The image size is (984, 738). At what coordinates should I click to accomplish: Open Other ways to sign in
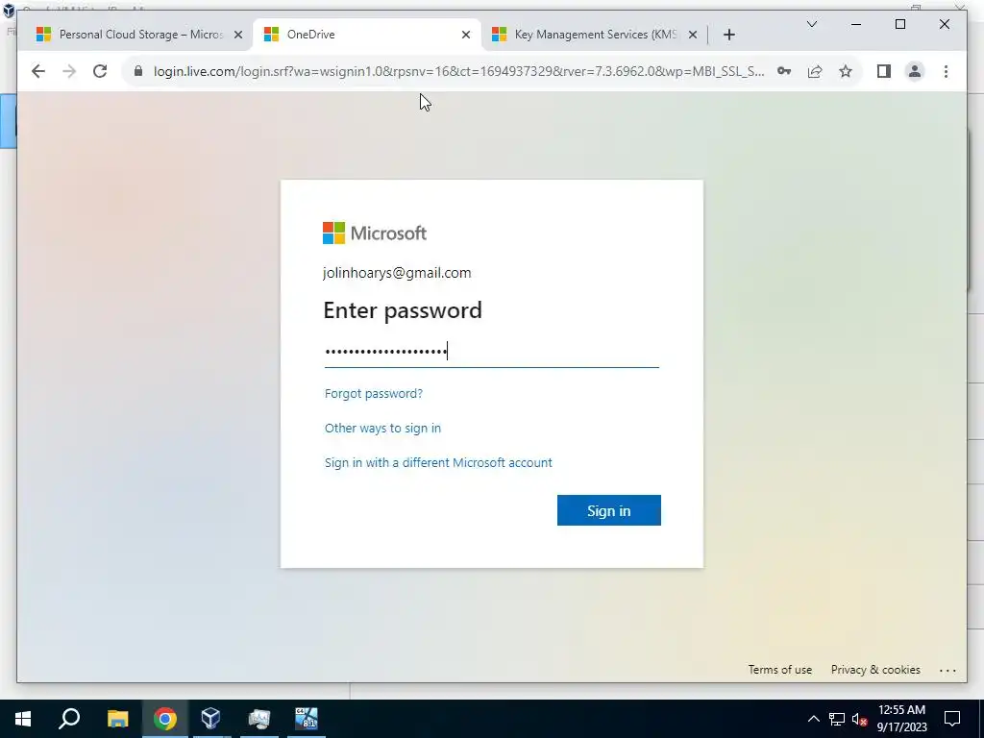pos(382,428)
